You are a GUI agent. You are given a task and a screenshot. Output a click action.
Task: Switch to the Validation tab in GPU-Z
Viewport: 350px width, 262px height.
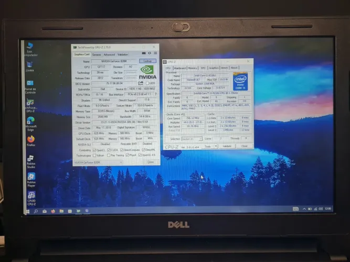(x=123, y=54)
